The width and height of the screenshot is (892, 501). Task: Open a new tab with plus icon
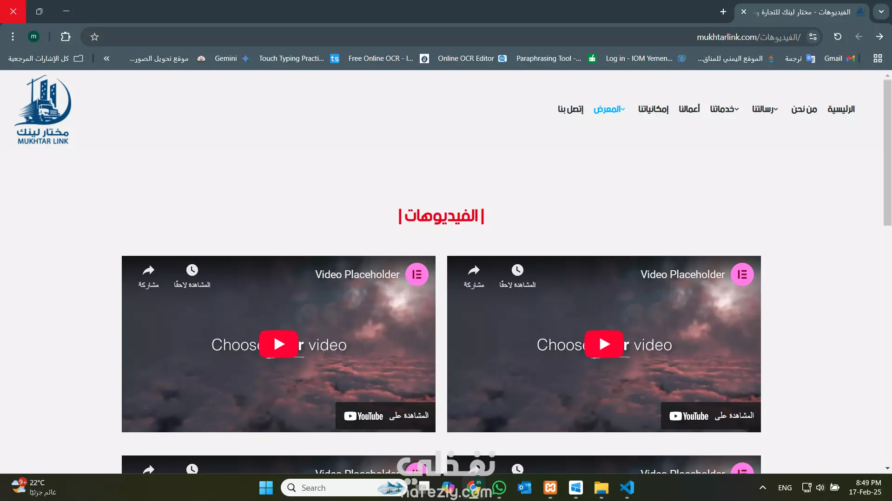click(723, 12)
